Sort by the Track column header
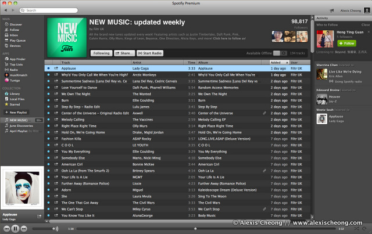The width and height of the screenshot is (372, 234). (95, 62)
